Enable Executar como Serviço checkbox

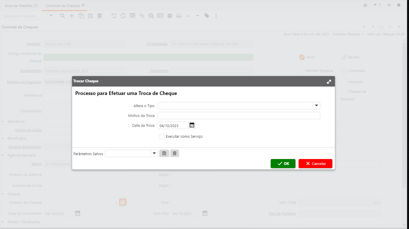click(x=162, y=137)
